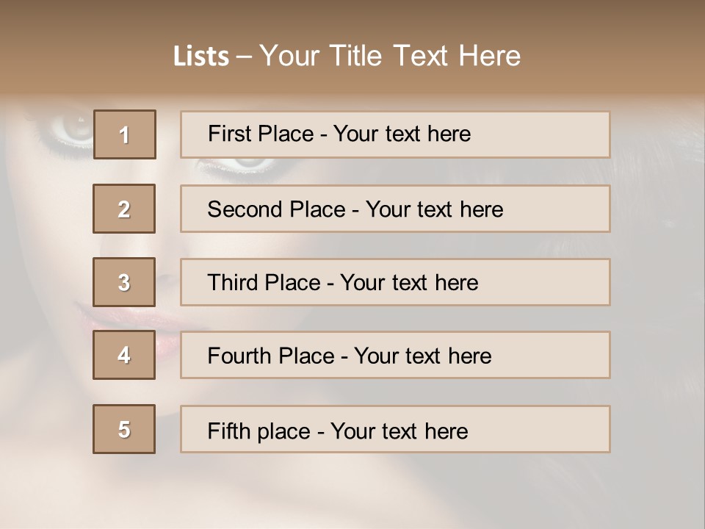Click the bold word "Lists" in the title
Screen dimensions: 705x529
click(x=200, y=57)
